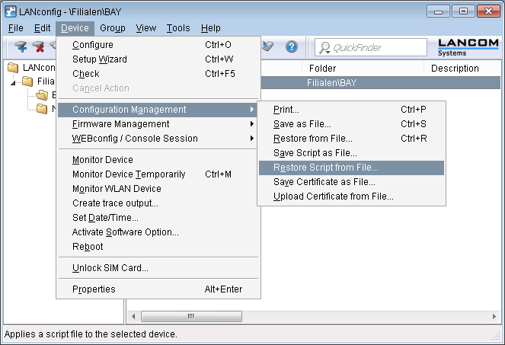
Task: Click the red X delete device icon
Action: (x=37, y=47)
